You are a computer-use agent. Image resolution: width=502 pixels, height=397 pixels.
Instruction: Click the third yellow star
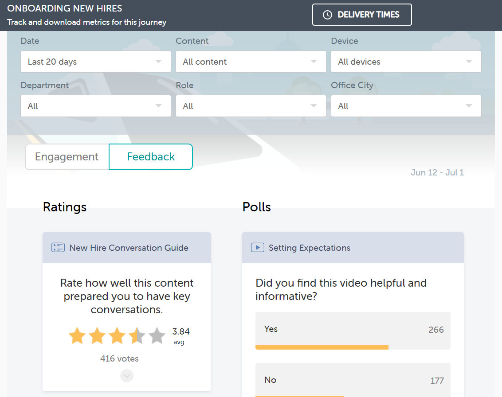117,335
